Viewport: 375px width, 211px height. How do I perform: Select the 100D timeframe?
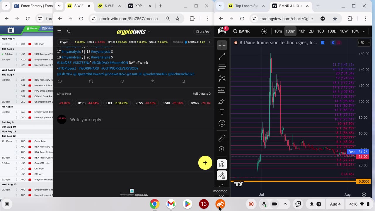pos(332,31)
